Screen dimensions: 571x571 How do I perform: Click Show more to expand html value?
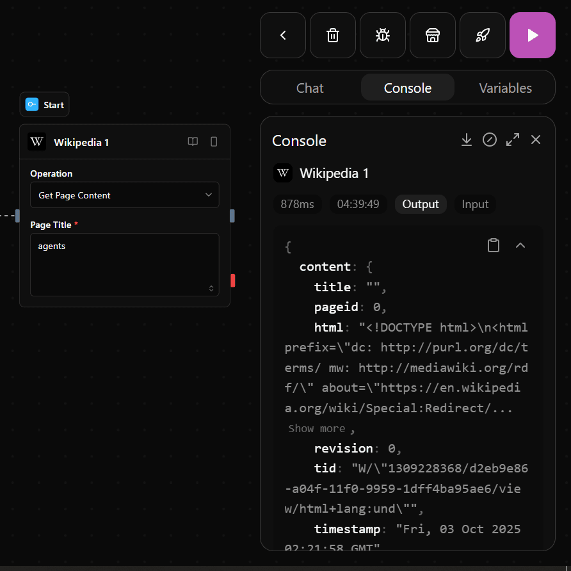point(316,428)
